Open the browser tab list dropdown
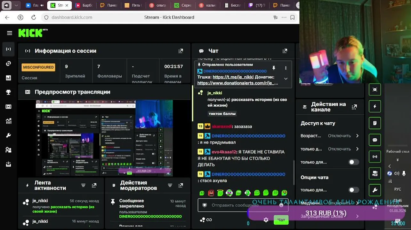411x230 pixels. tap(16, 5)
